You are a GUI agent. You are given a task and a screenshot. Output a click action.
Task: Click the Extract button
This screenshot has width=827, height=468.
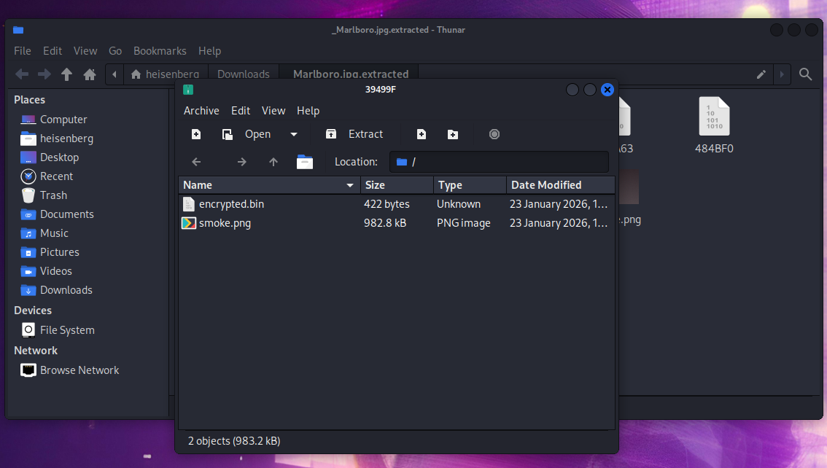pos(355,134)
